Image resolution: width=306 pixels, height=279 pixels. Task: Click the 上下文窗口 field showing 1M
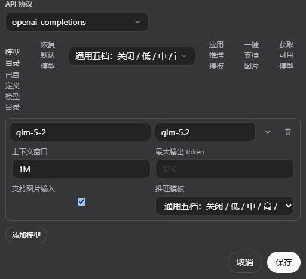[x=81, y=169]
